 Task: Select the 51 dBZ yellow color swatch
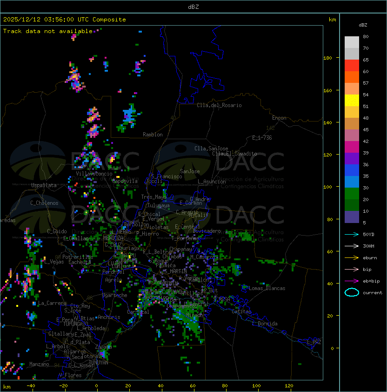(x=352, y=100)
